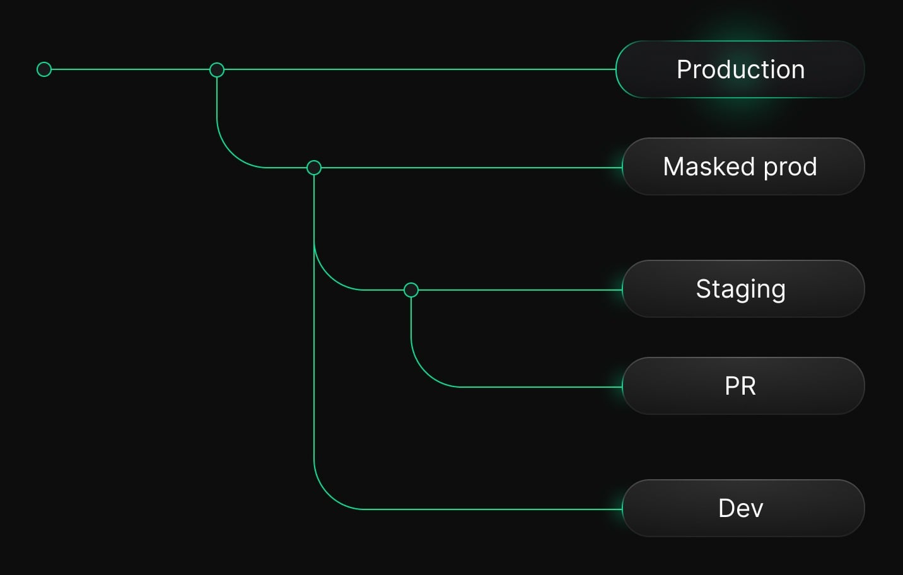Open the Production branch

click(740, 69)
